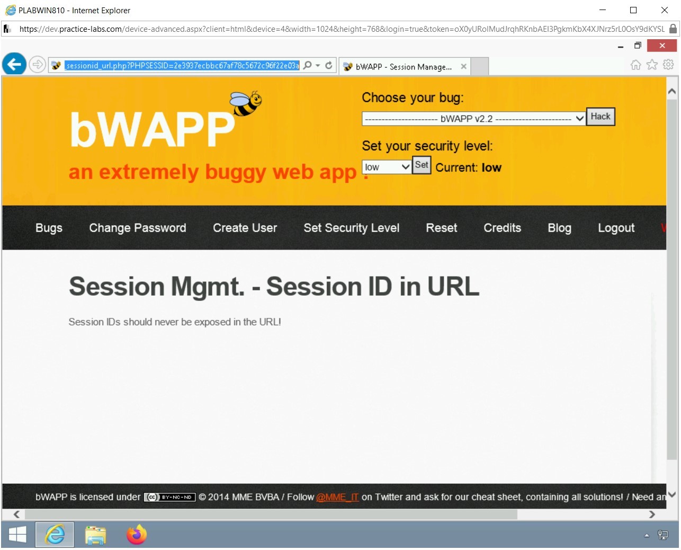Refresh the current page
Image resolution: width=681 pixels, height=550 pixels.
click(328, 65)
